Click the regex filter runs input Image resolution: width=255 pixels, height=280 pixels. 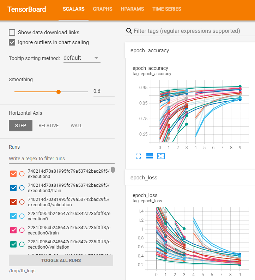tap(62, 159)
